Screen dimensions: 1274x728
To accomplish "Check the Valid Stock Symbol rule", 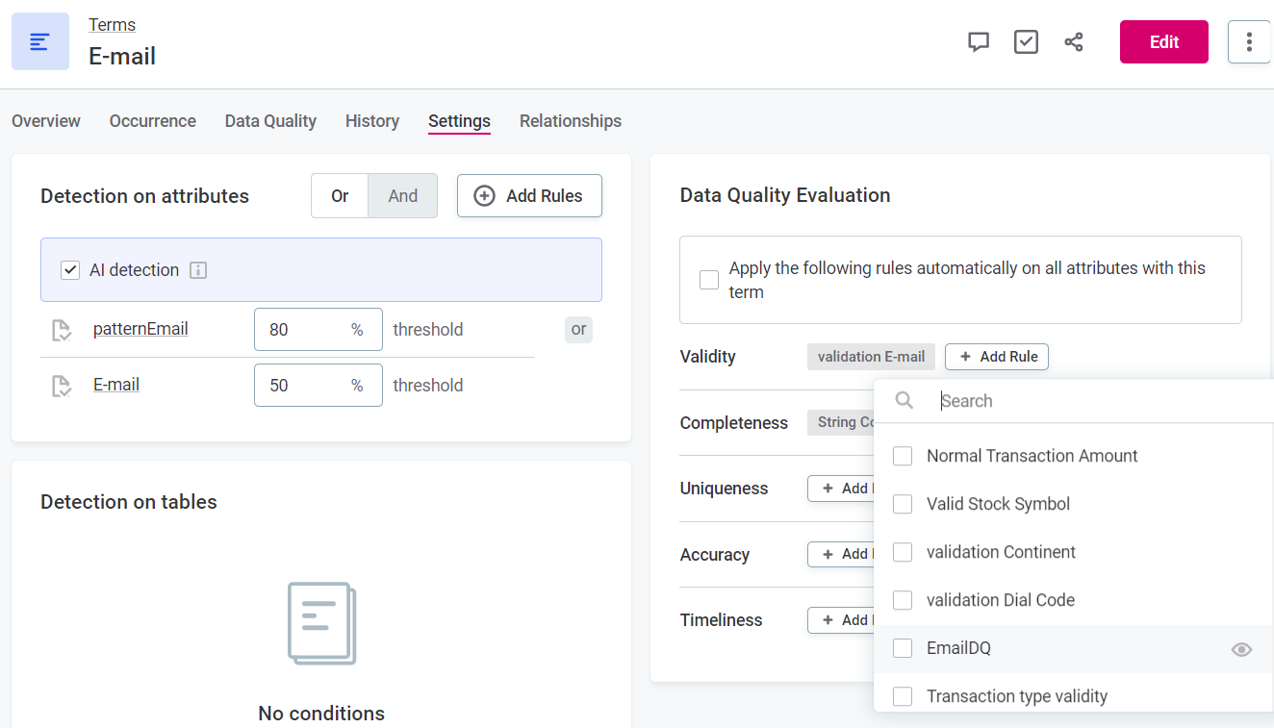I will 903,504.
